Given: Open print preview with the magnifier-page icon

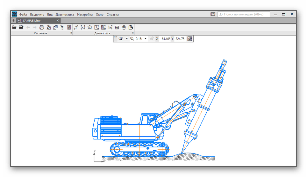Looking at the screenshot, I should 48,27.
